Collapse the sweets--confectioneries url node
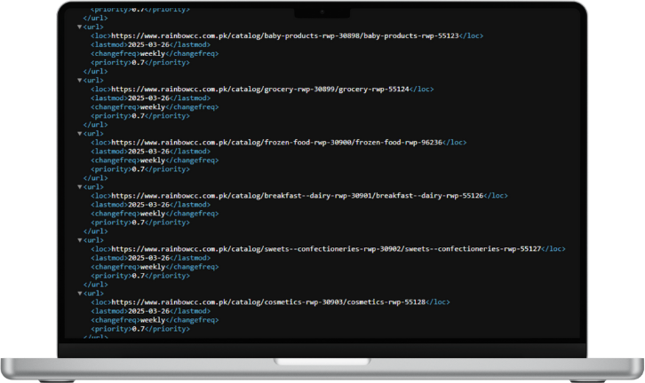This screenshot has width=645, height=383. point(79,239)
